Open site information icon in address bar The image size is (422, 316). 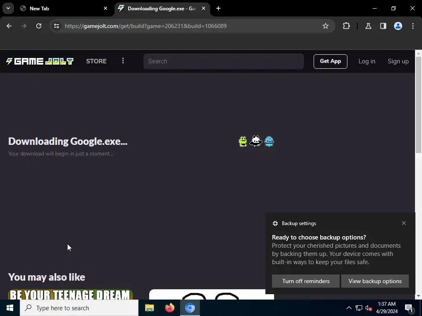click(x=56, y=26)
